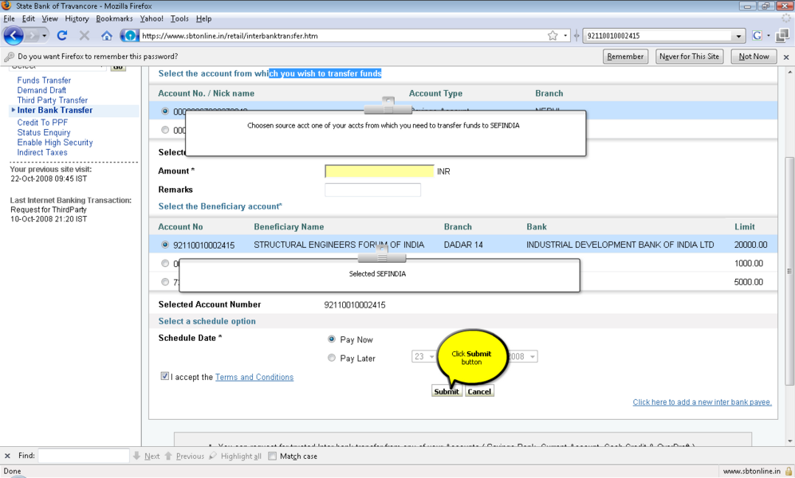Screen dimensions: 795x478
Task: Go to Firefox Home page icon
Action: tap(106, 36)
